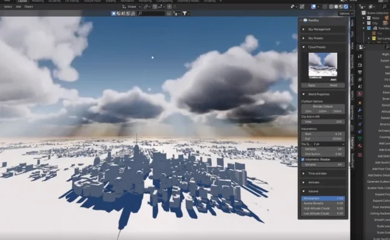This screenshot has height=240, width=390.
Task: Expand the Sky Presets panel
Action: click(323, 38)
